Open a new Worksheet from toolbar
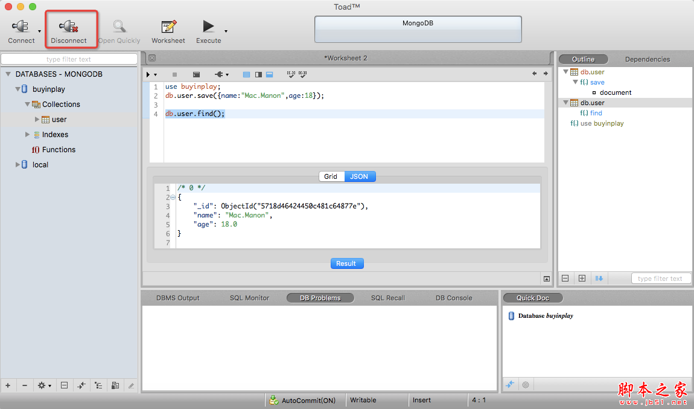The image size is (694, 409). pyautogui.click(x=168, y=27)
